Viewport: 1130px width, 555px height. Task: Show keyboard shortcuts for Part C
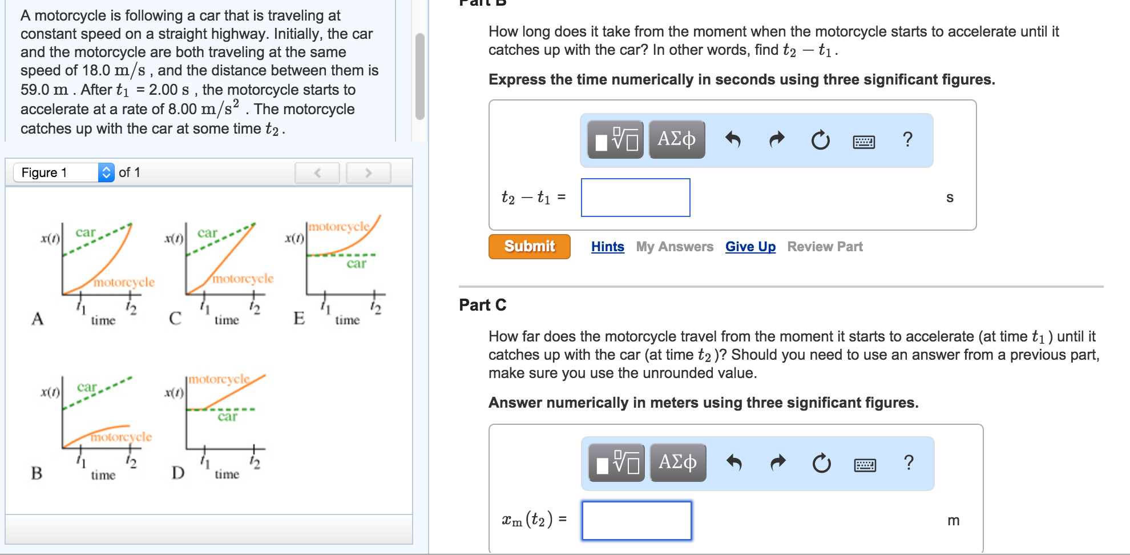click(x=865, y=465)
